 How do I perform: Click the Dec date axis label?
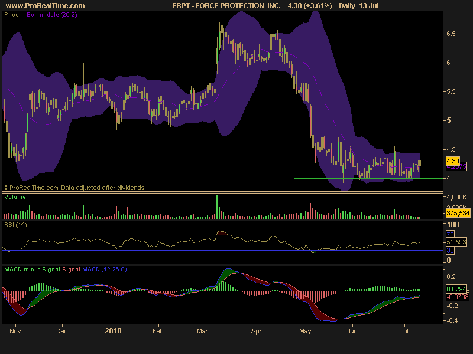click(x=62, y=331)
